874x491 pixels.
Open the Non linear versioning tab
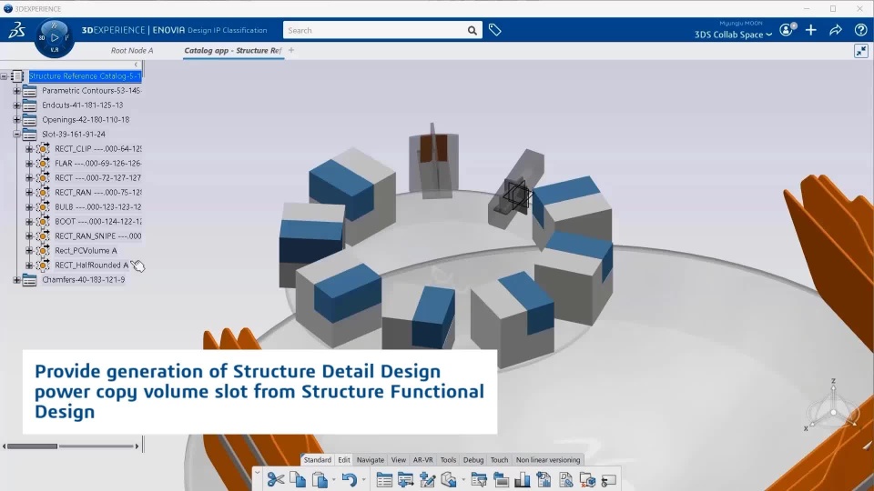pyautogui.click(x=548, y=460)
